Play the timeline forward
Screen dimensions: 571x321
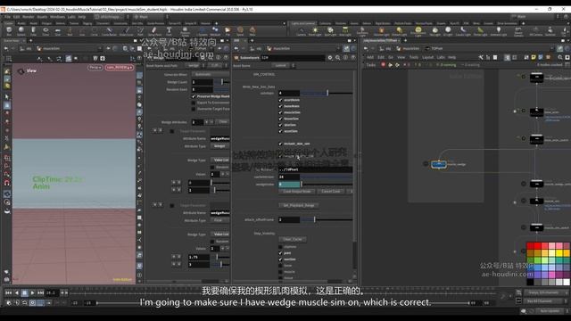[x=32, y=293]
